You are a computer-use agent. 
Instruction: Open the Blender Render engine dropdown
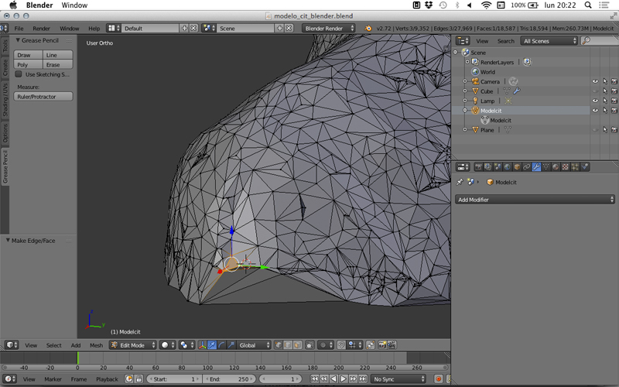[x=328, y=29]
